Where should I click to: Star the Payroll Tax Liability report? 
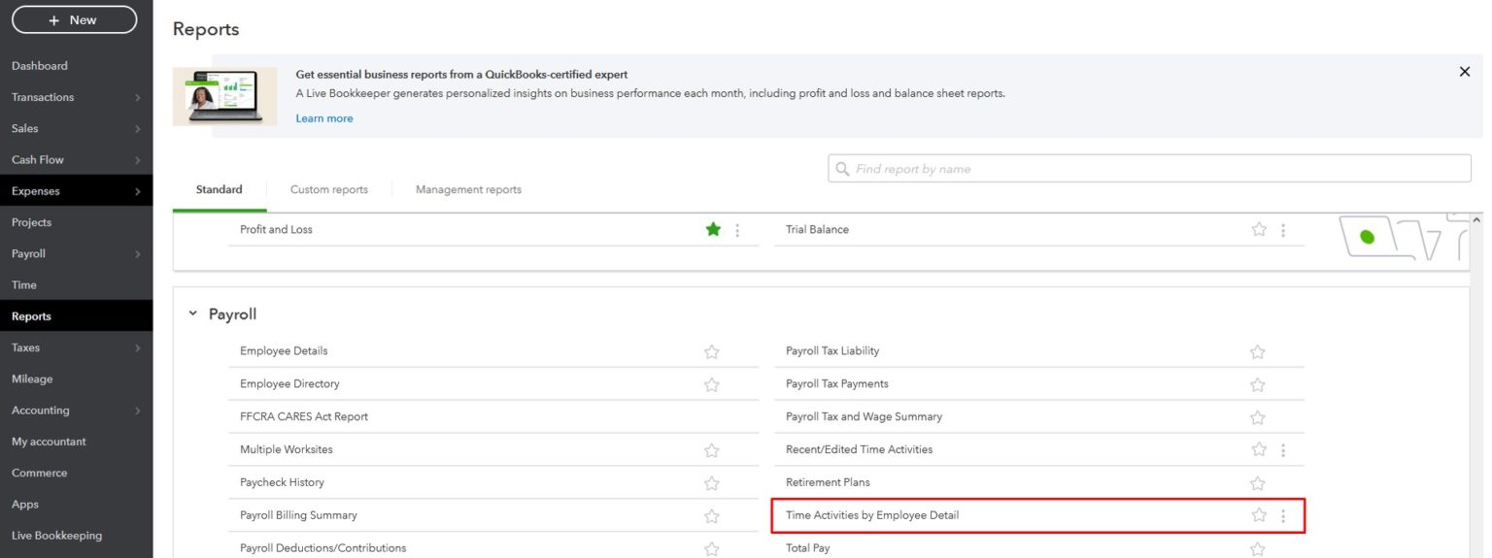pos(1258,351)
